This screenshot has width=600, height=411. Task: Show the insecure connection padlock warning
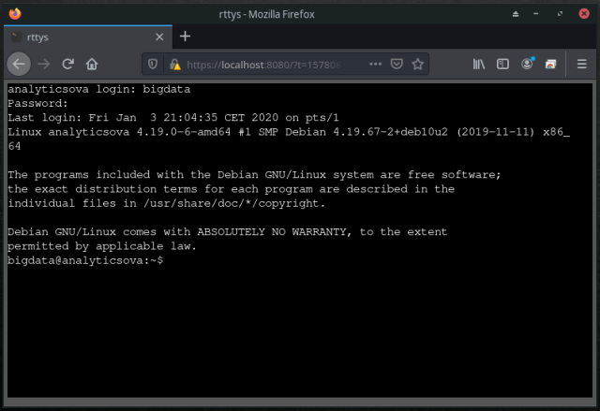coord(175,65)
